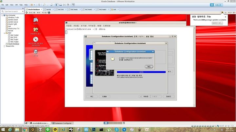Open the View menu in VMware
Image resolution: width=236 pixels, height=132 pixels.
click(11, 5)
